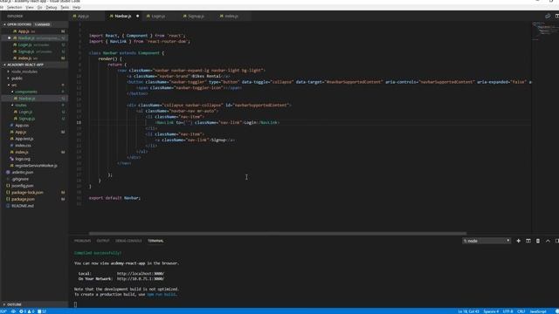Click the CRLF line ending status item
Screen dimensions: 559x314
[521, 311]
